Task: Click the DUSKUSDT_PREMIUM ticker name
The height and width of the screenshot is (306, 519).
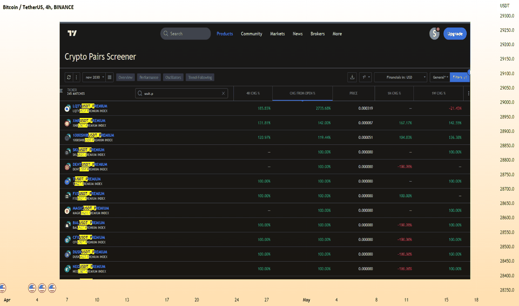Action: click(x=90, y=251)
